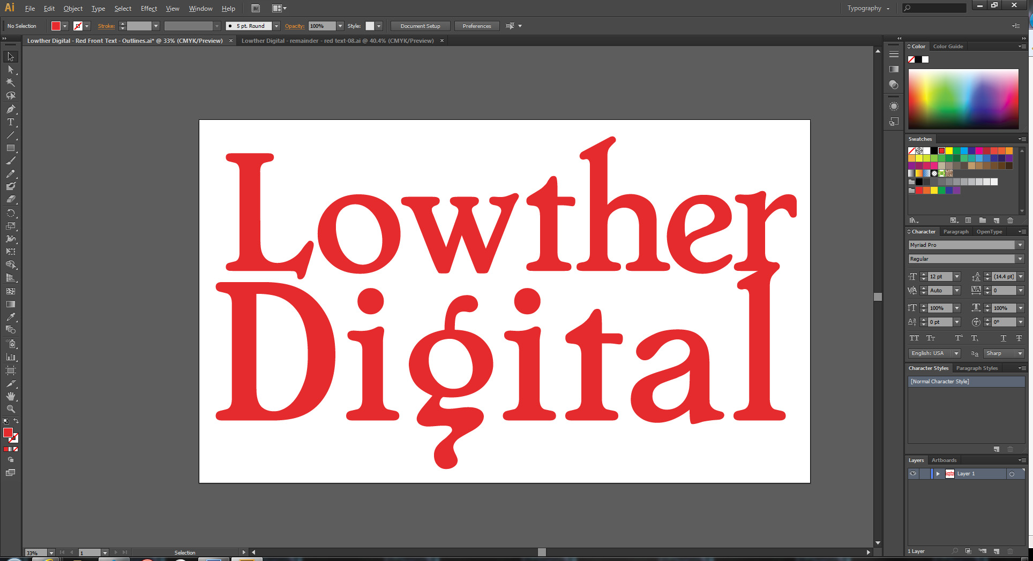Select the Rotate tool
Viewport: 1033px width, 561px height.
(x=11, y=213)
